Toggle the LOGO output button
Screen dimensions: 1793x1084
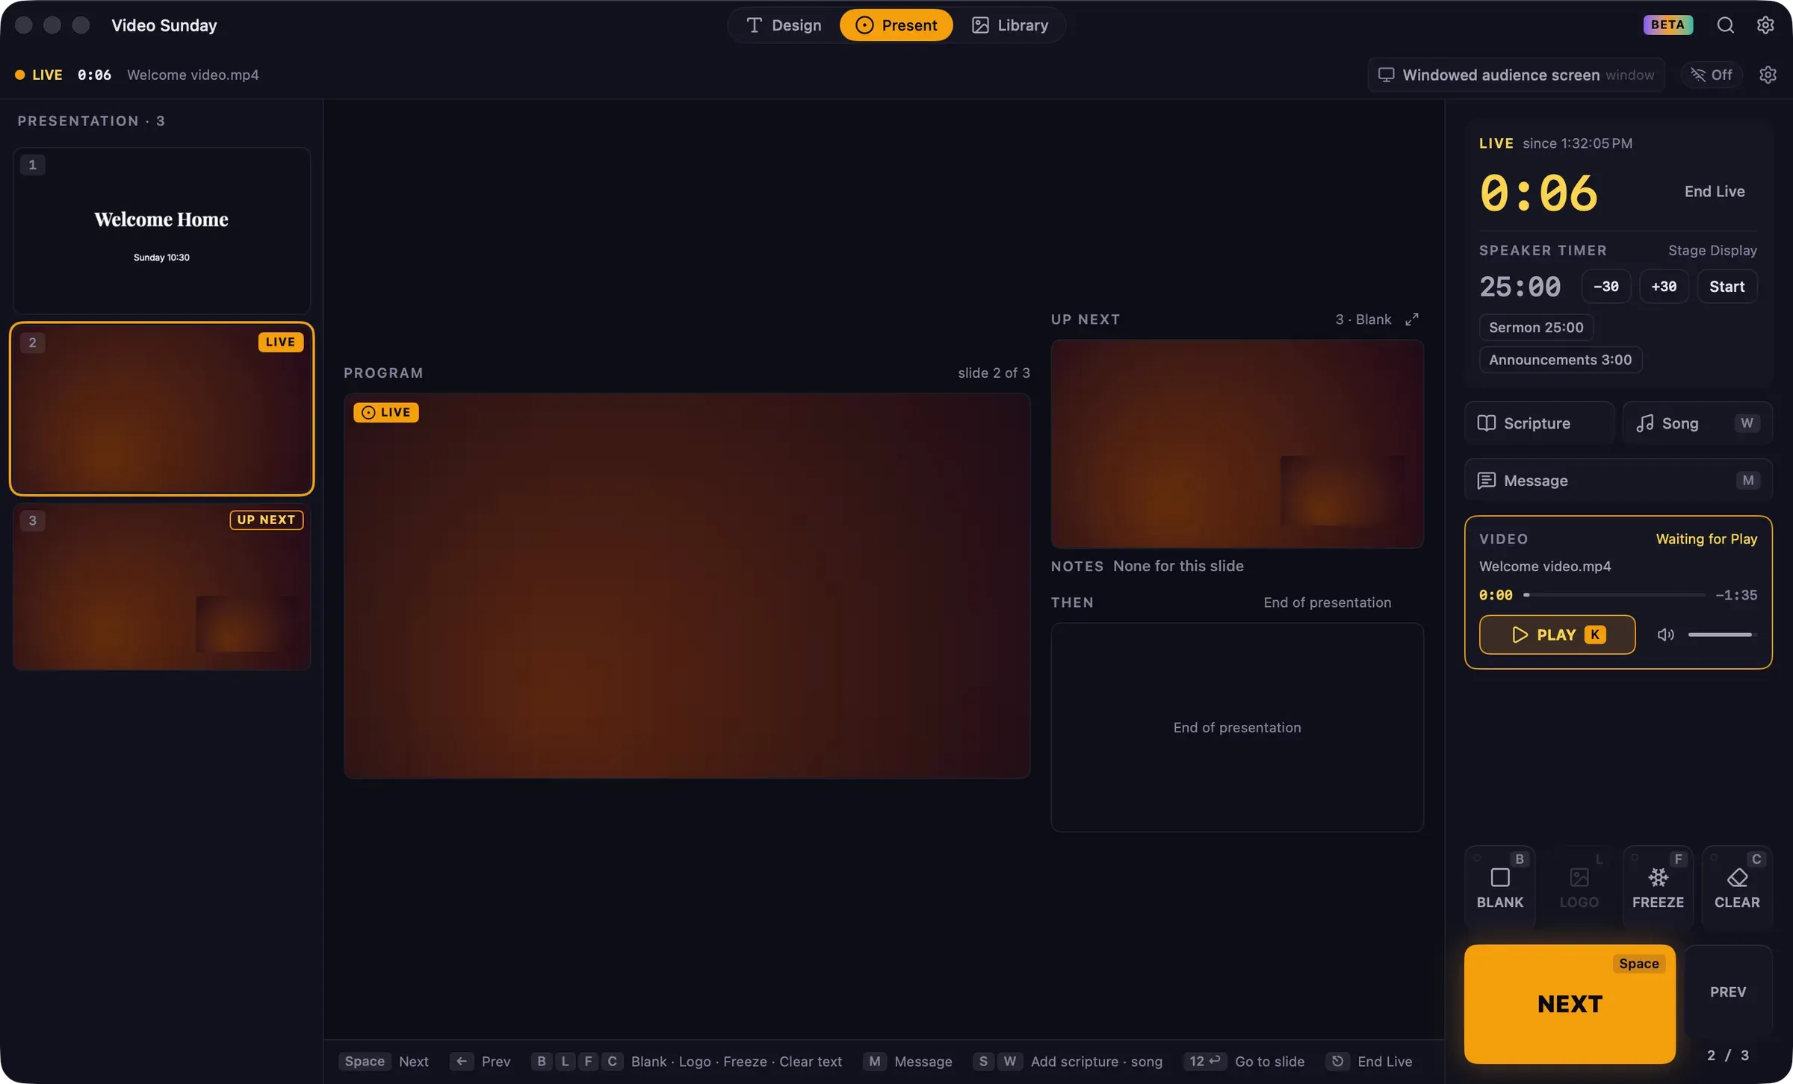click(x=1579, y=887)
